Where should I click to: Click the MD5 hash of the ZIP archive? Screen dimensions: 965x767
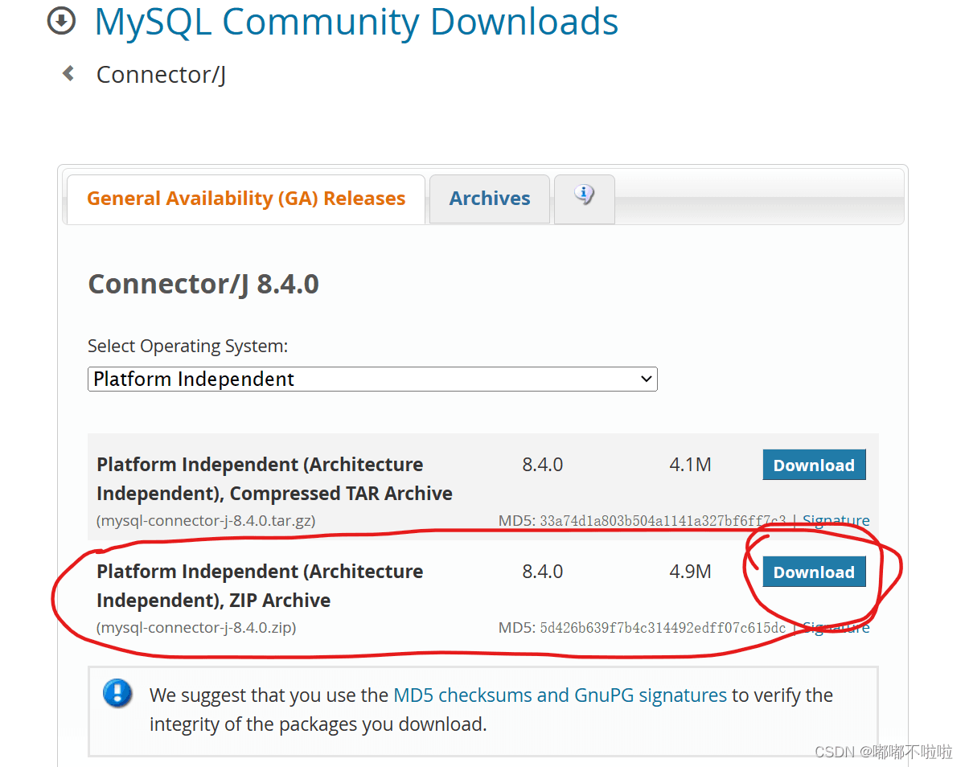point(663,628)
